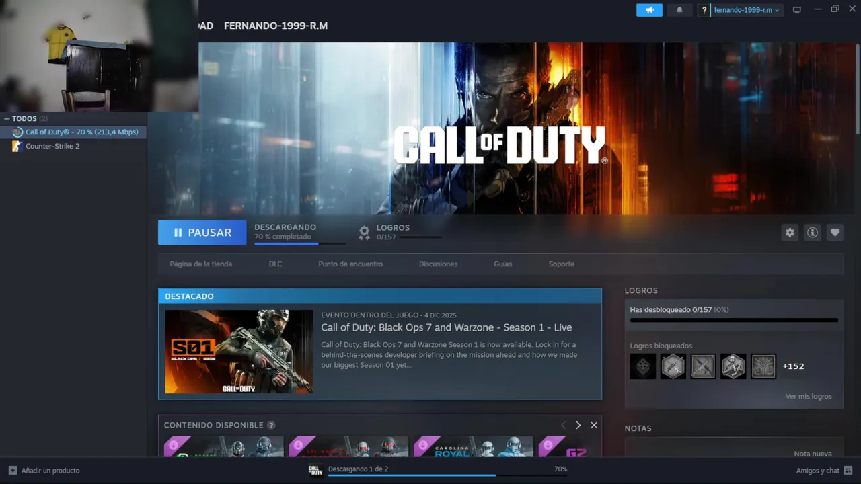Open the Logros achievements gear icon
Viewport: 861px width, 484px height.
364,233
